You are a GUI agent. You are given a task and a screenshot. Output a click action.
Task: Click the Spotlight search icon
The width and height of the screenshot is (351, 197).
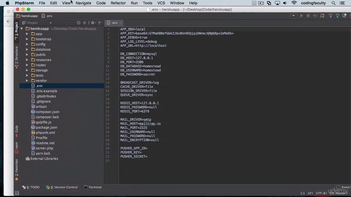(333, 3)
